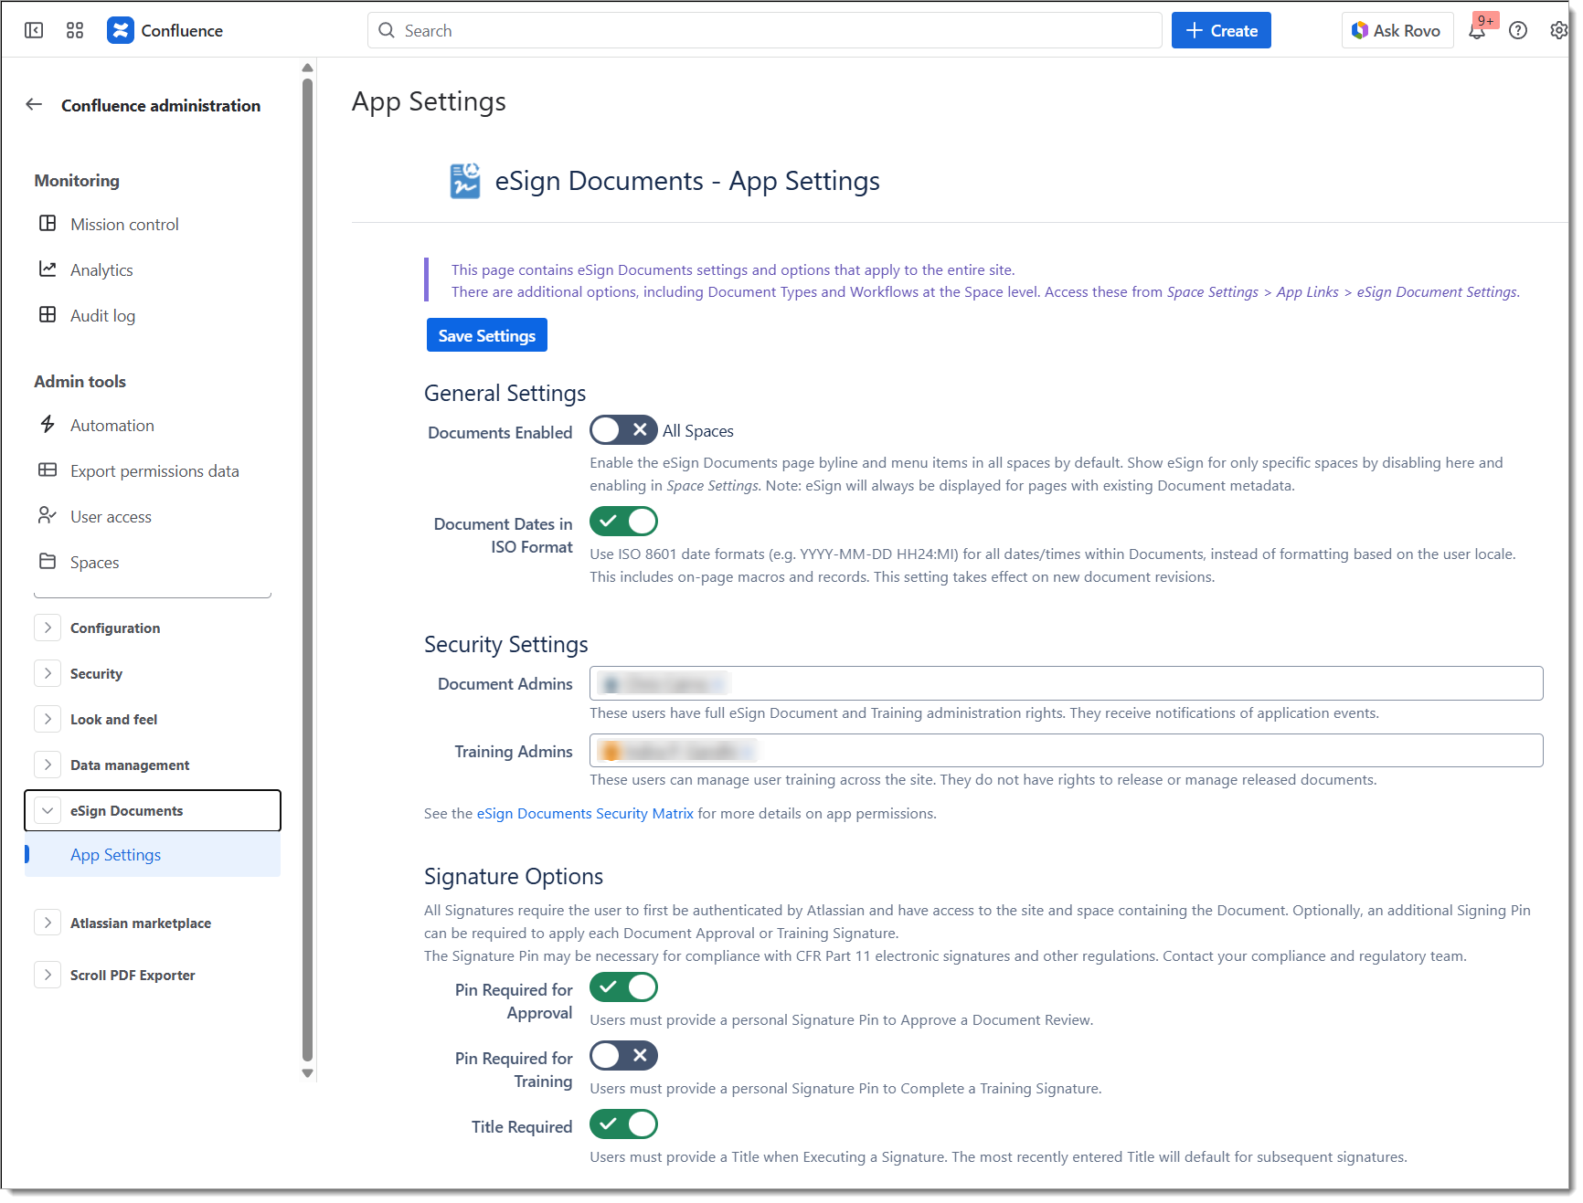Open the eSign Documents Security Matrix link
The image size is (1583, 1203).
(x=585, y=814)
